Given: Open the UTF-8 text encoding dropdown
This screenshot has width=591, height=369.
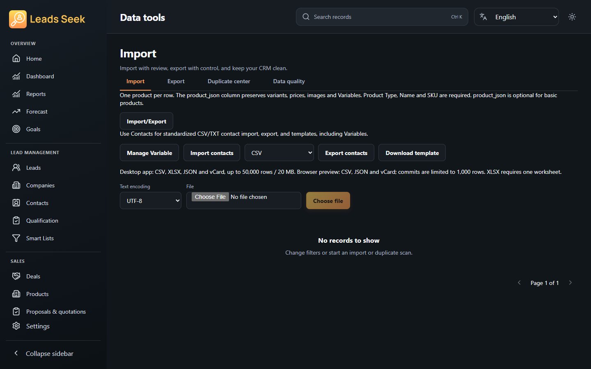Looking at the screenshot, I should (x=151, y=201).
